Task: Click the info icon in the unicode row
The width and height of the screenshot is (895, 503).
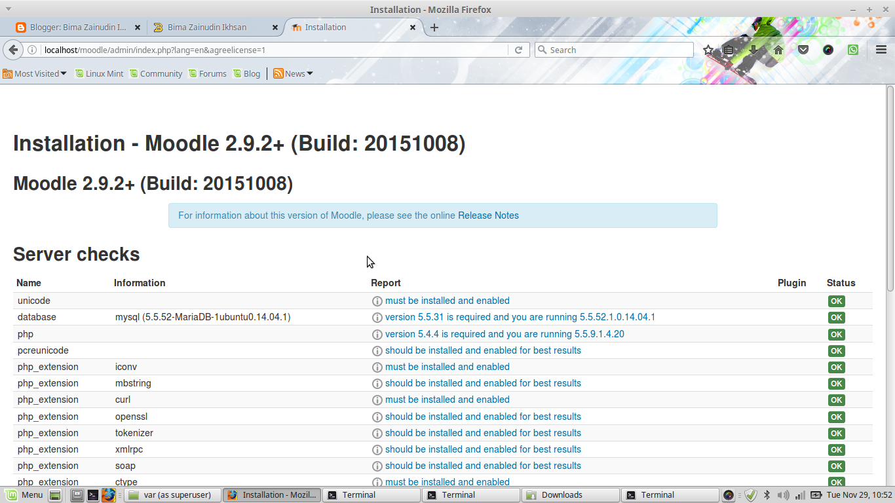Action: pyautogui.click(x=377, y=301)
